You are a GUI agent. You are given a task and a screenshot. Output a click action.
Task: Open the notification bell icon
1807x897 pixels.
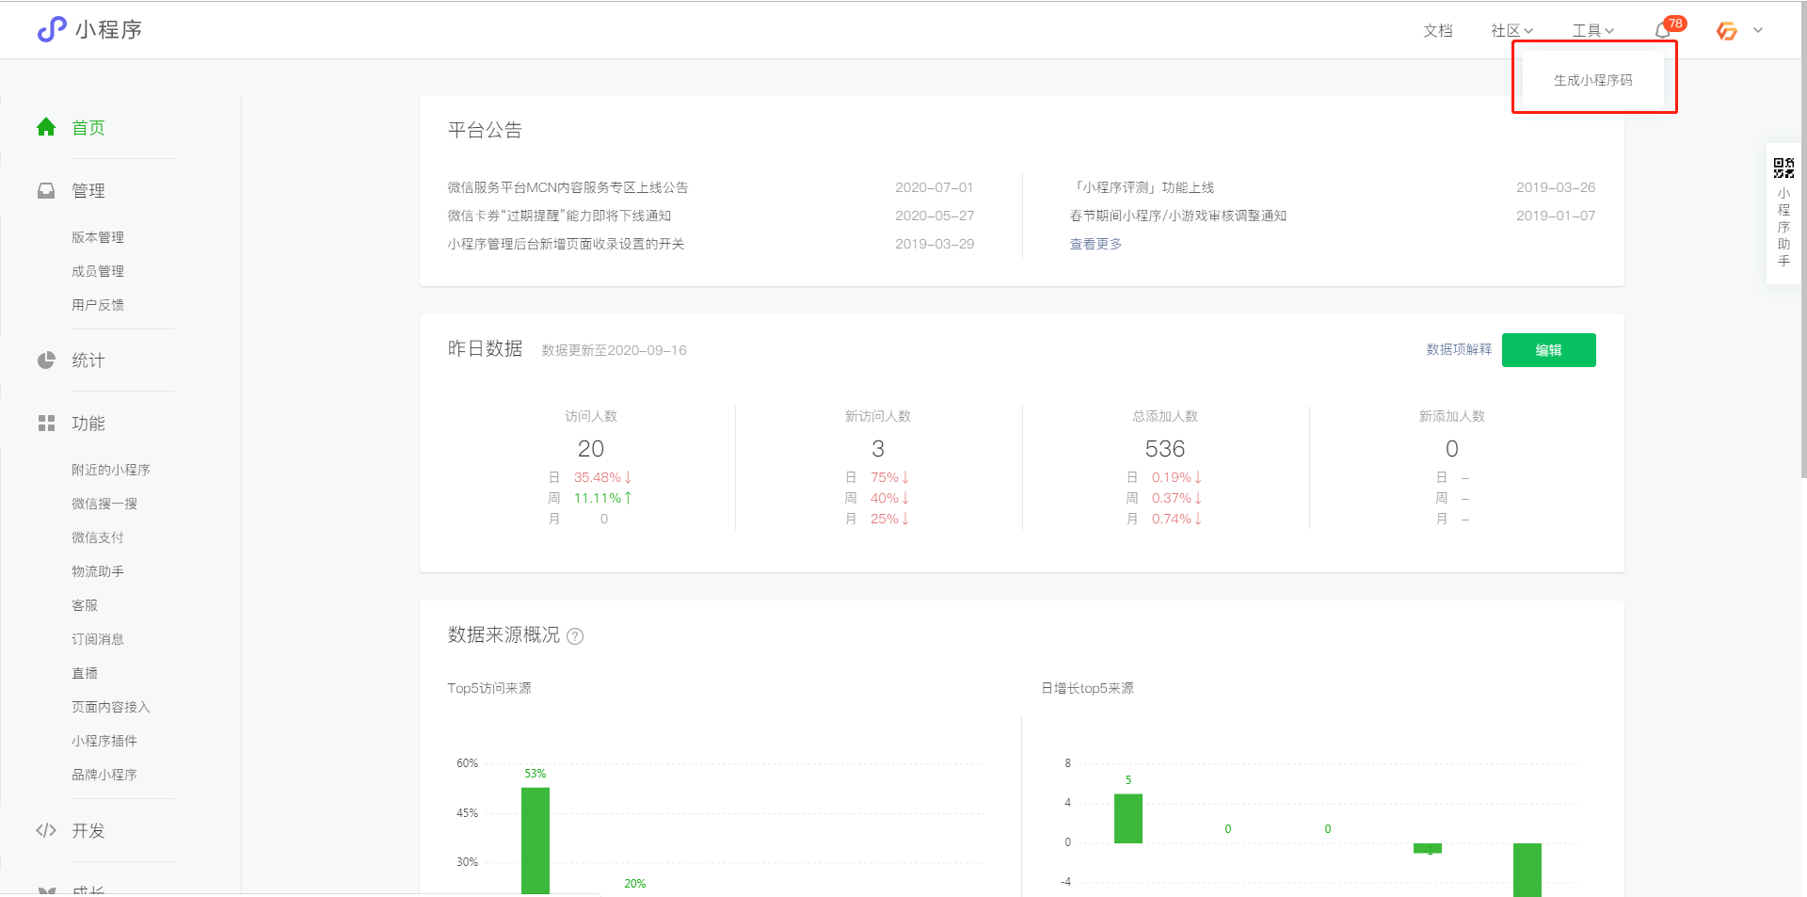pyautogui.click(x=1663, y=31)
